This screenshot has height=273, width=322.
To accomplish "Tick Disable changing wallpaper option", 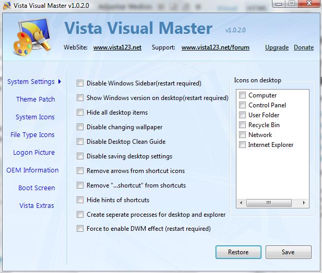I will [x=80, y=127].
